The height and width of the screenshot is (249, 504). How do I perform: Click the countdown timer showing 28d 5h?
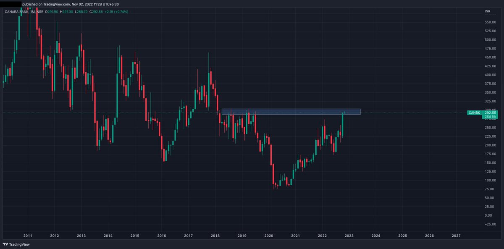click(490, 116)
